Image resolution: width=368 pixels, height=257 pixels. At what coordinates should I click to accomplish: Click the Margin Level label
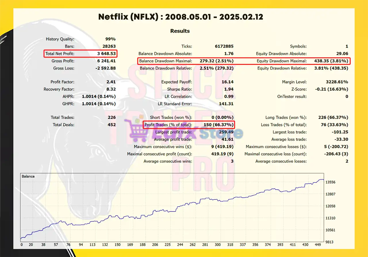click(294, 82)
